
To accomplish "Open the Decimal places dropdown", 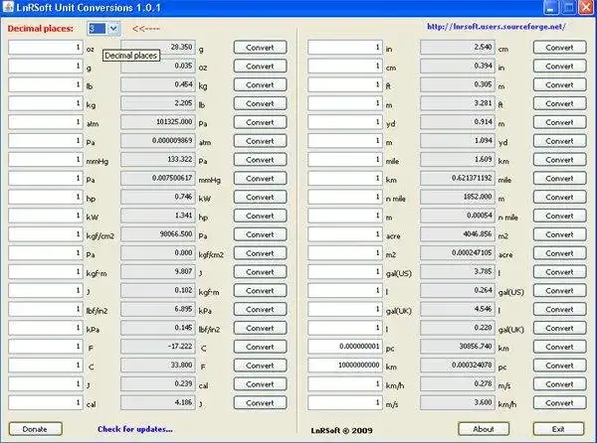I will coord(113,29).
